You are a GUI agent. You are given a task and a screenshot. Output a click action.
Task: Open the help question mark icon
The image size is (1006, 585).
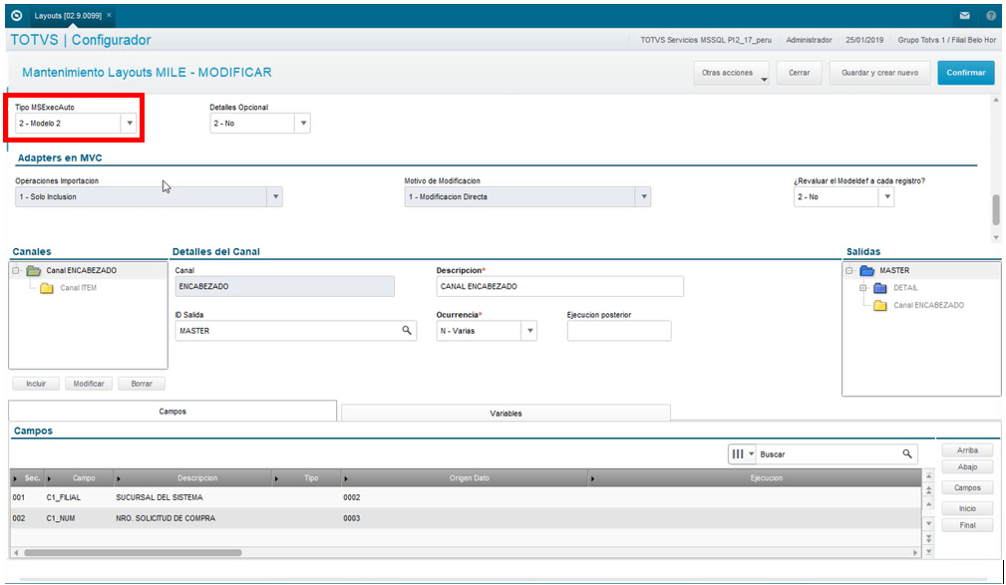coord(991,15)
